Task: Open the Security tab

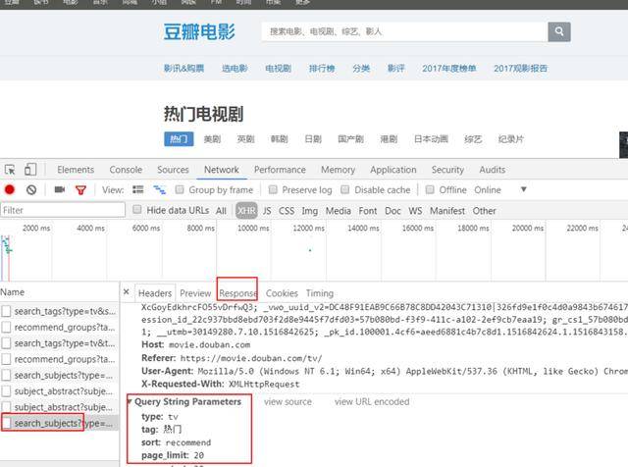Action: [x=447, y=170]
